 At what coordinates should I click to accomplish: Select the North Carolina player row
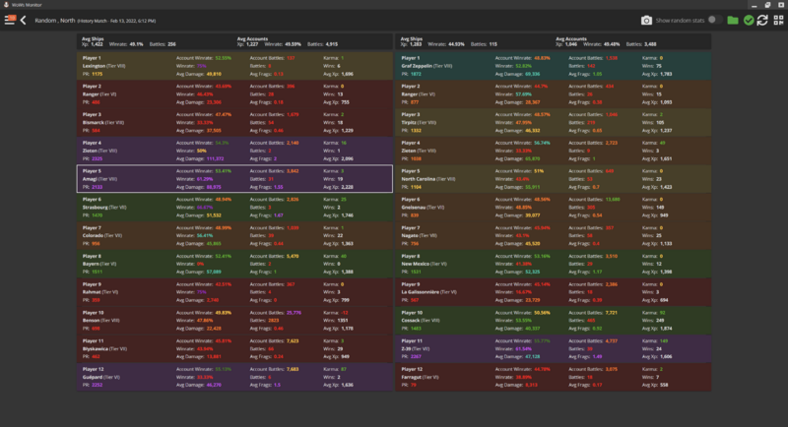click(554, 179)
